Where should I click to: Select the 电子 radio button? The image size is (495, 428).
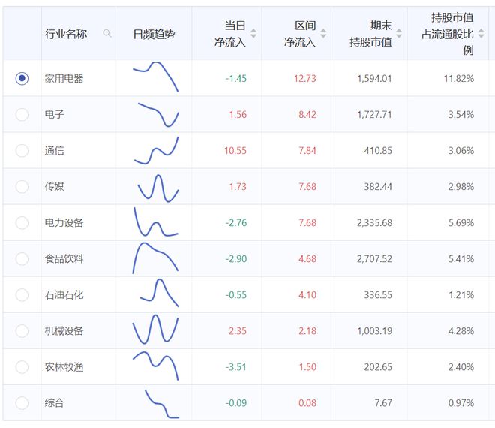22,114
